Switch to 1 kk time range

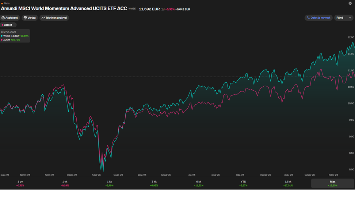pyautogui.click(x=110, y=183)
